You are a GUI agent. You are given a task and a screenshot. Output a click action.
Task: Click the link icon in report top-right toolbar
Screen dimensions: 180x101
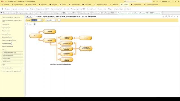172,17
